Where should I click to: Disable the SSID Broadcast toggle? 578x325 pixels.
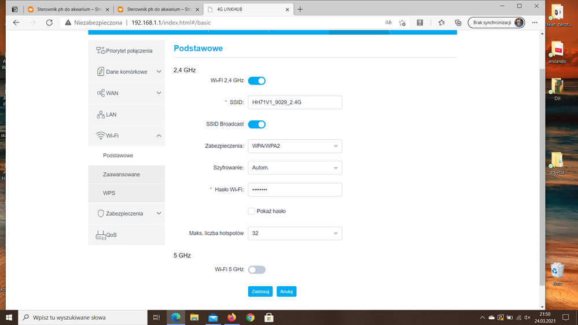(x=257, y=124)
